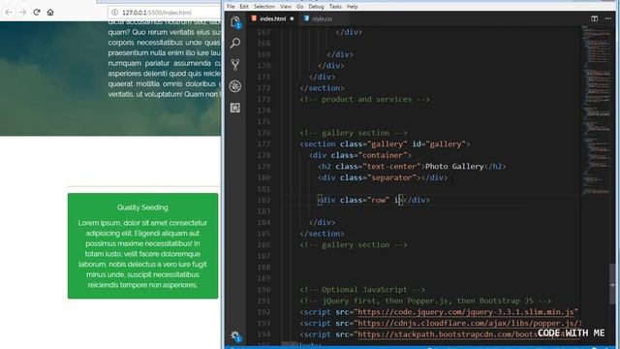Open the Tasks menu
This screenshot has width=620, height=349.
pyautogui.click(x=335, y=7)
